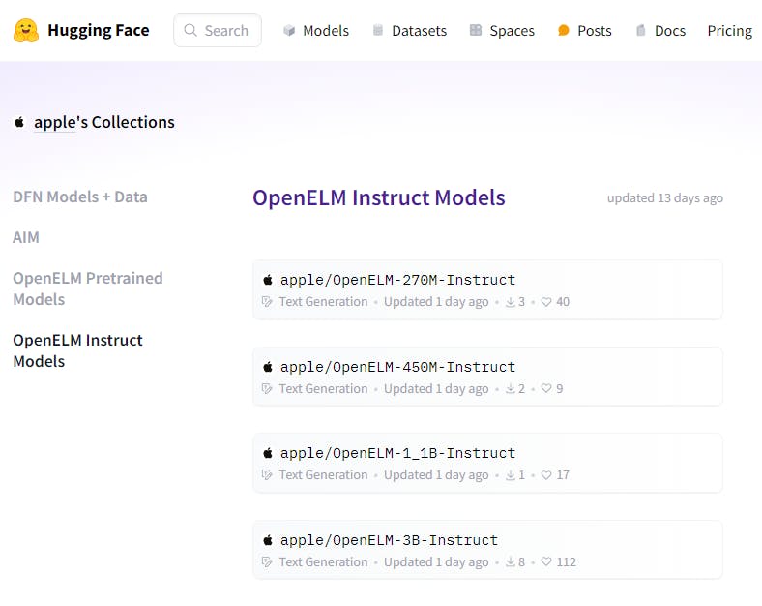Click the Spaces grid icon

(476, 30)
